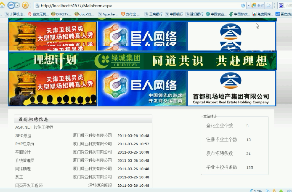Open the 美工 job posting
The image size is (292, 192).
(19, 177)
